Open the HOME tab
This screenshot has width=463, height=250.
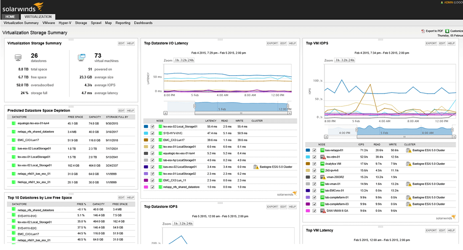pyautogui.click(x=11, y=17)
